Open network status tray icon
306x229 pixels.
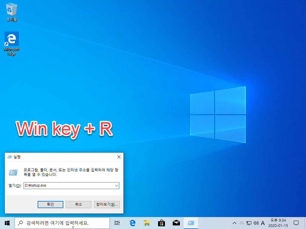[x=249, y=223]
